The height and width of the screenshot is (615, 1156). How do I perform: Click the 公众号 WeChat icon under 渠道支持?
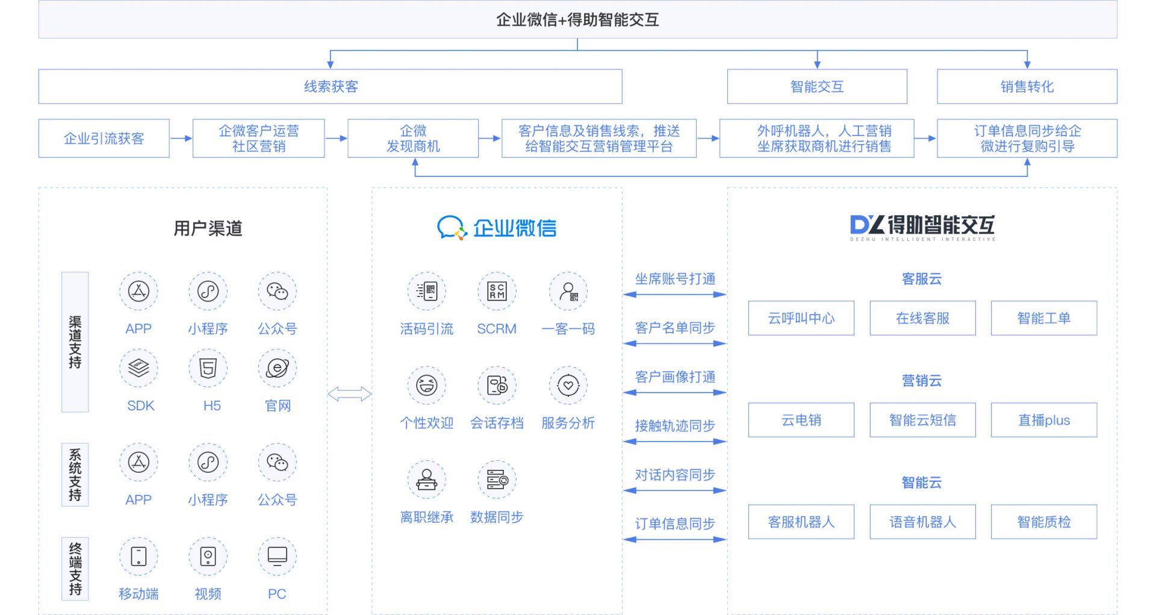point(277,292)
